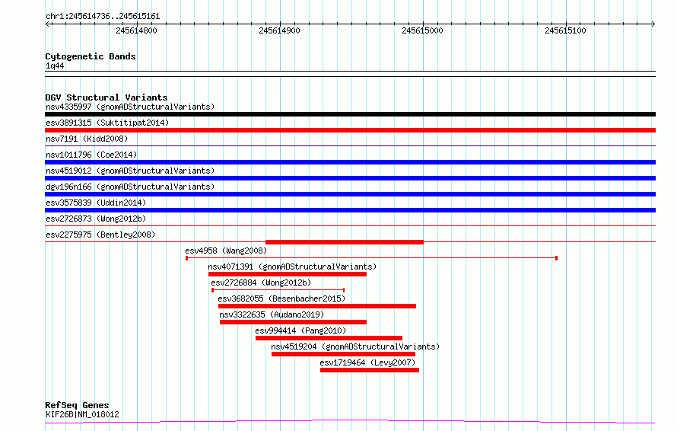677x431 pixels.
Task: Click the 1q44 band label
Action: click(x=55, y=65)
